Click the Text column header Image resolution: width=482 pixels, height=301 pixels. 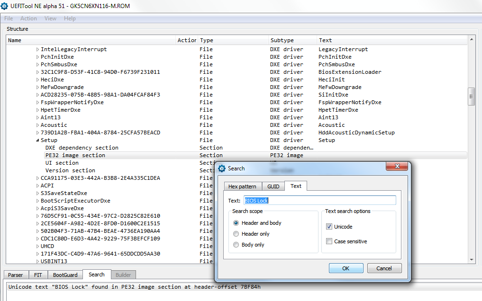click(x=392, y=40)
